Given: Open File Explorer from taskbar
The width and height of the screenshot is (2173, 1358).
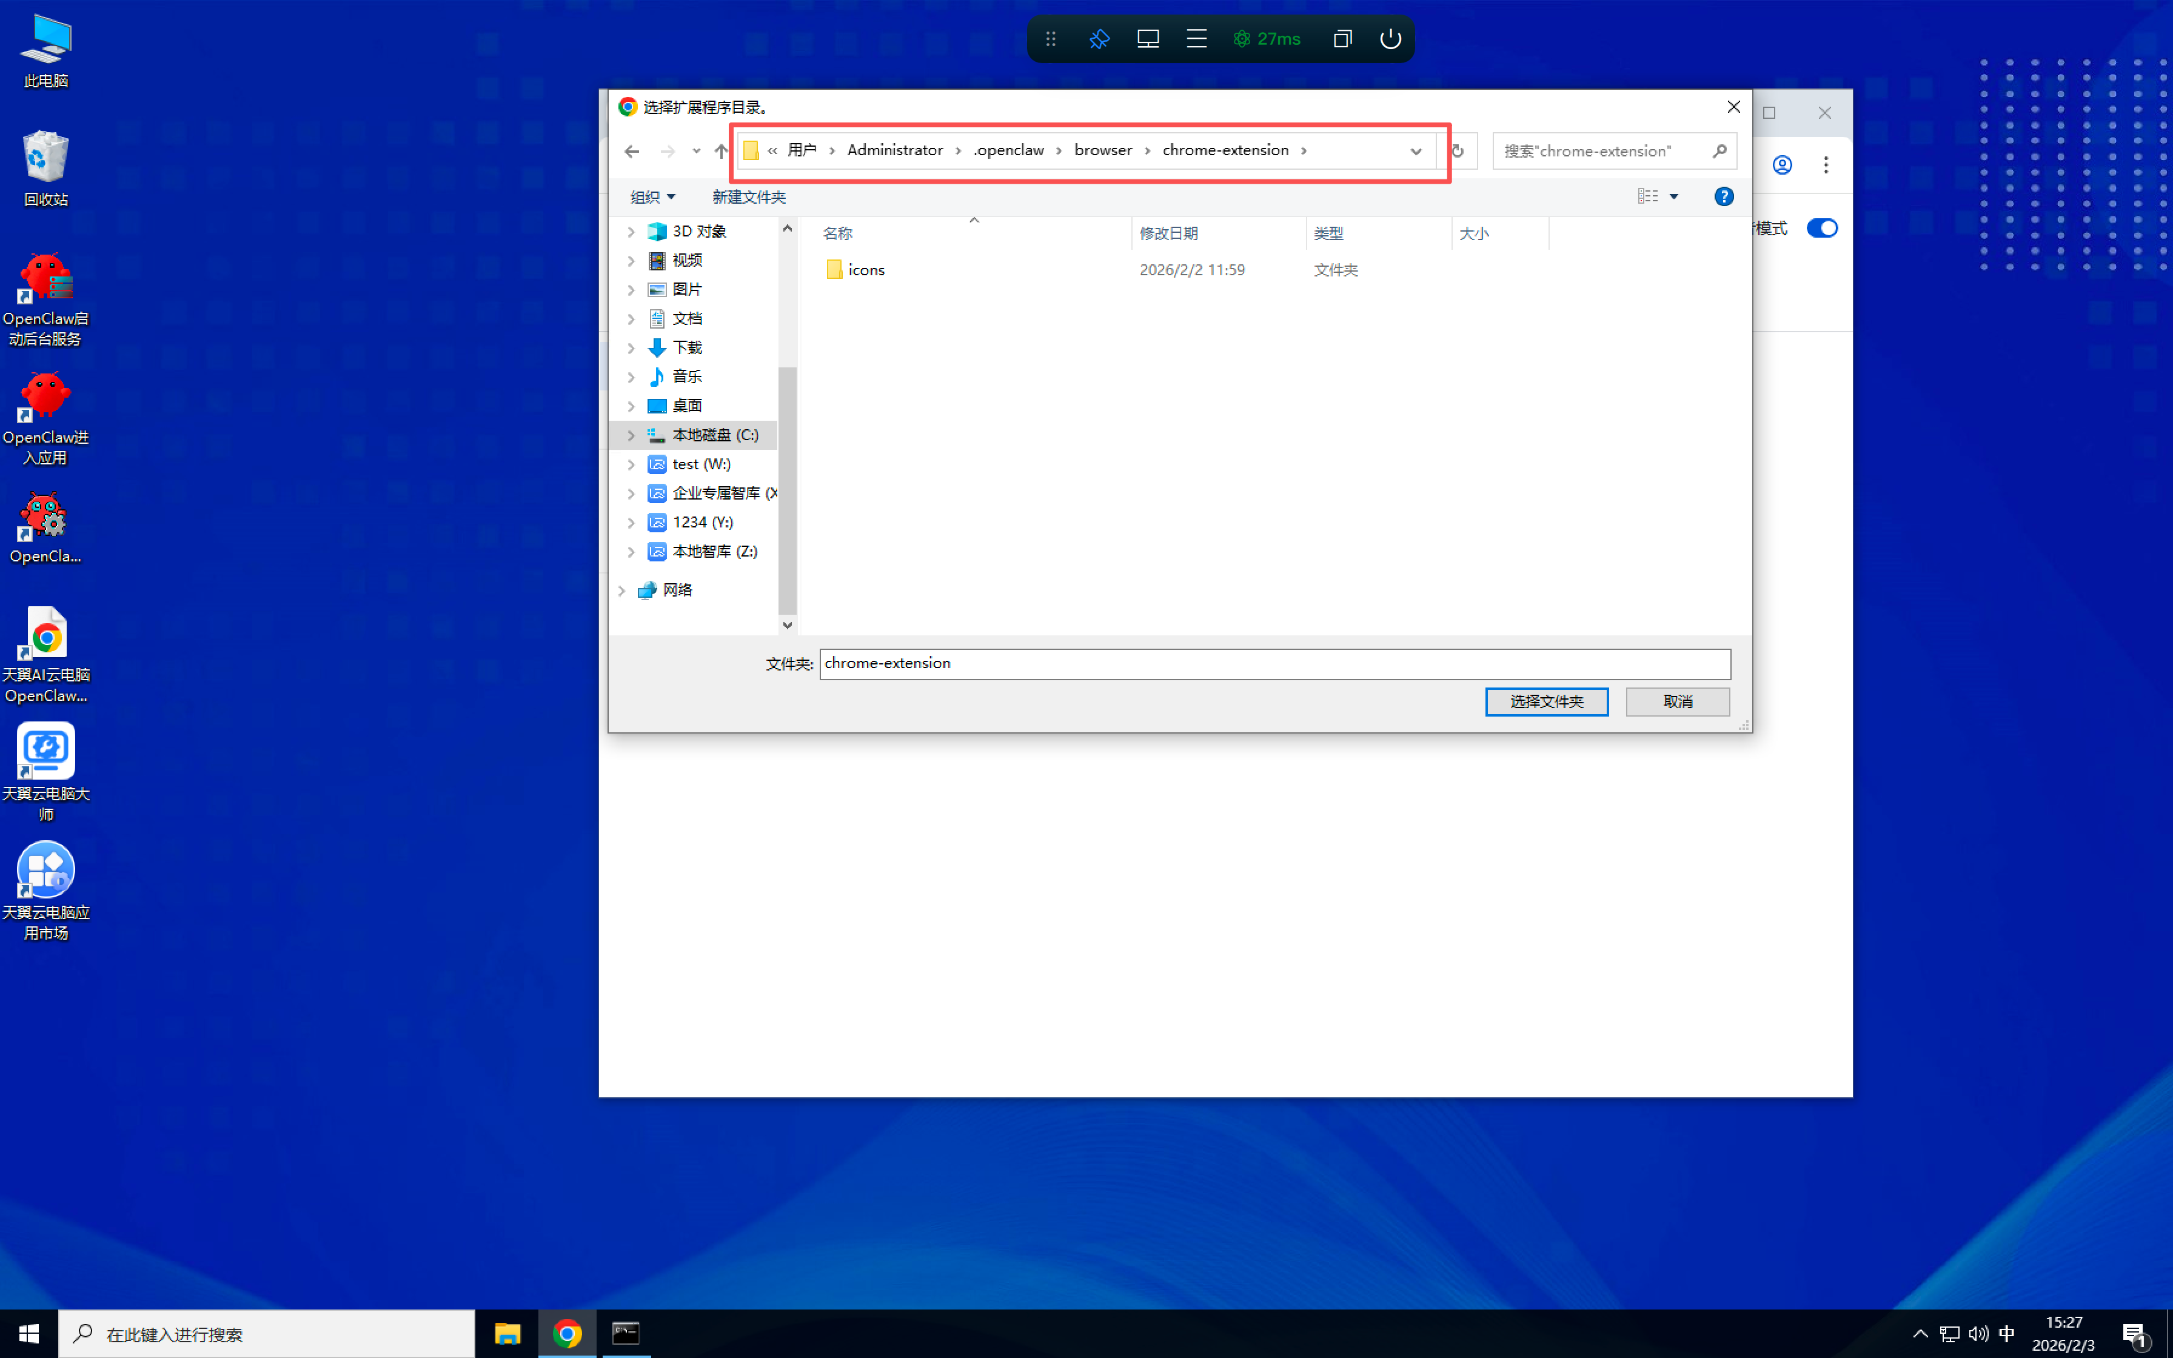Looking at the screenshot, I should [x=507, y=1334].
